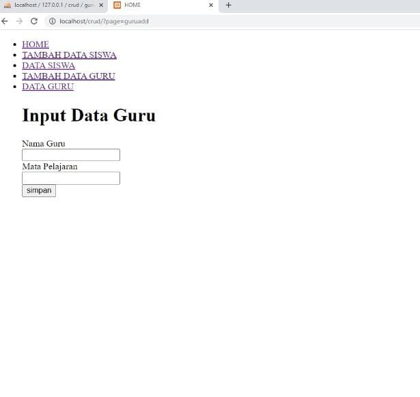
Task: Navigate to TAMBAH DATA GURU link
Action: (x=68, y=76)
